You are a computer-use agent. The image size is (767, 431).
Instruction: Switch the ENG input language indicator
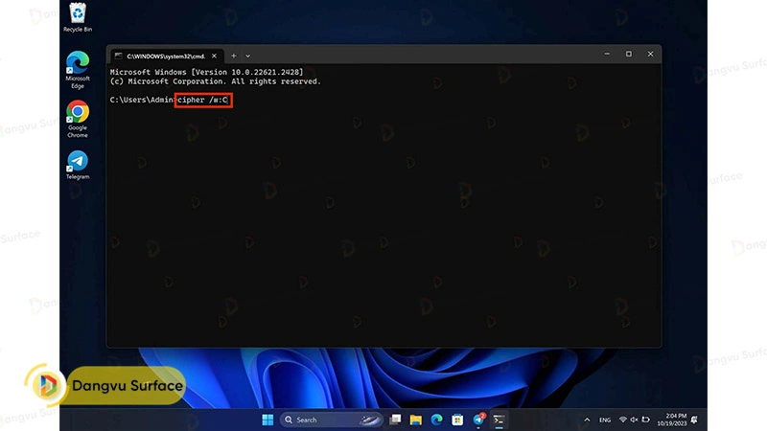coord(605,420)
